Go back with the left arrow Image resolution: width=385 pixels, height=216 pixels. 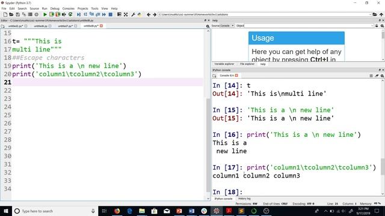point(149,14)
